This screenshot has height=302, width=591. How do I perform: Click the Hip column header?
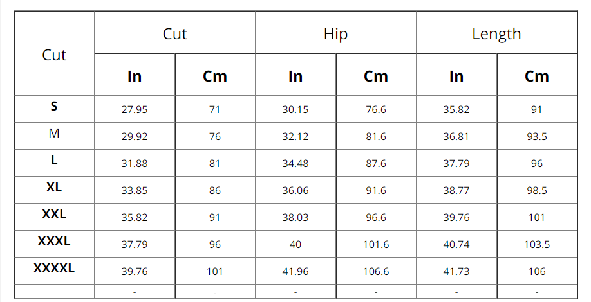[335, 34]
